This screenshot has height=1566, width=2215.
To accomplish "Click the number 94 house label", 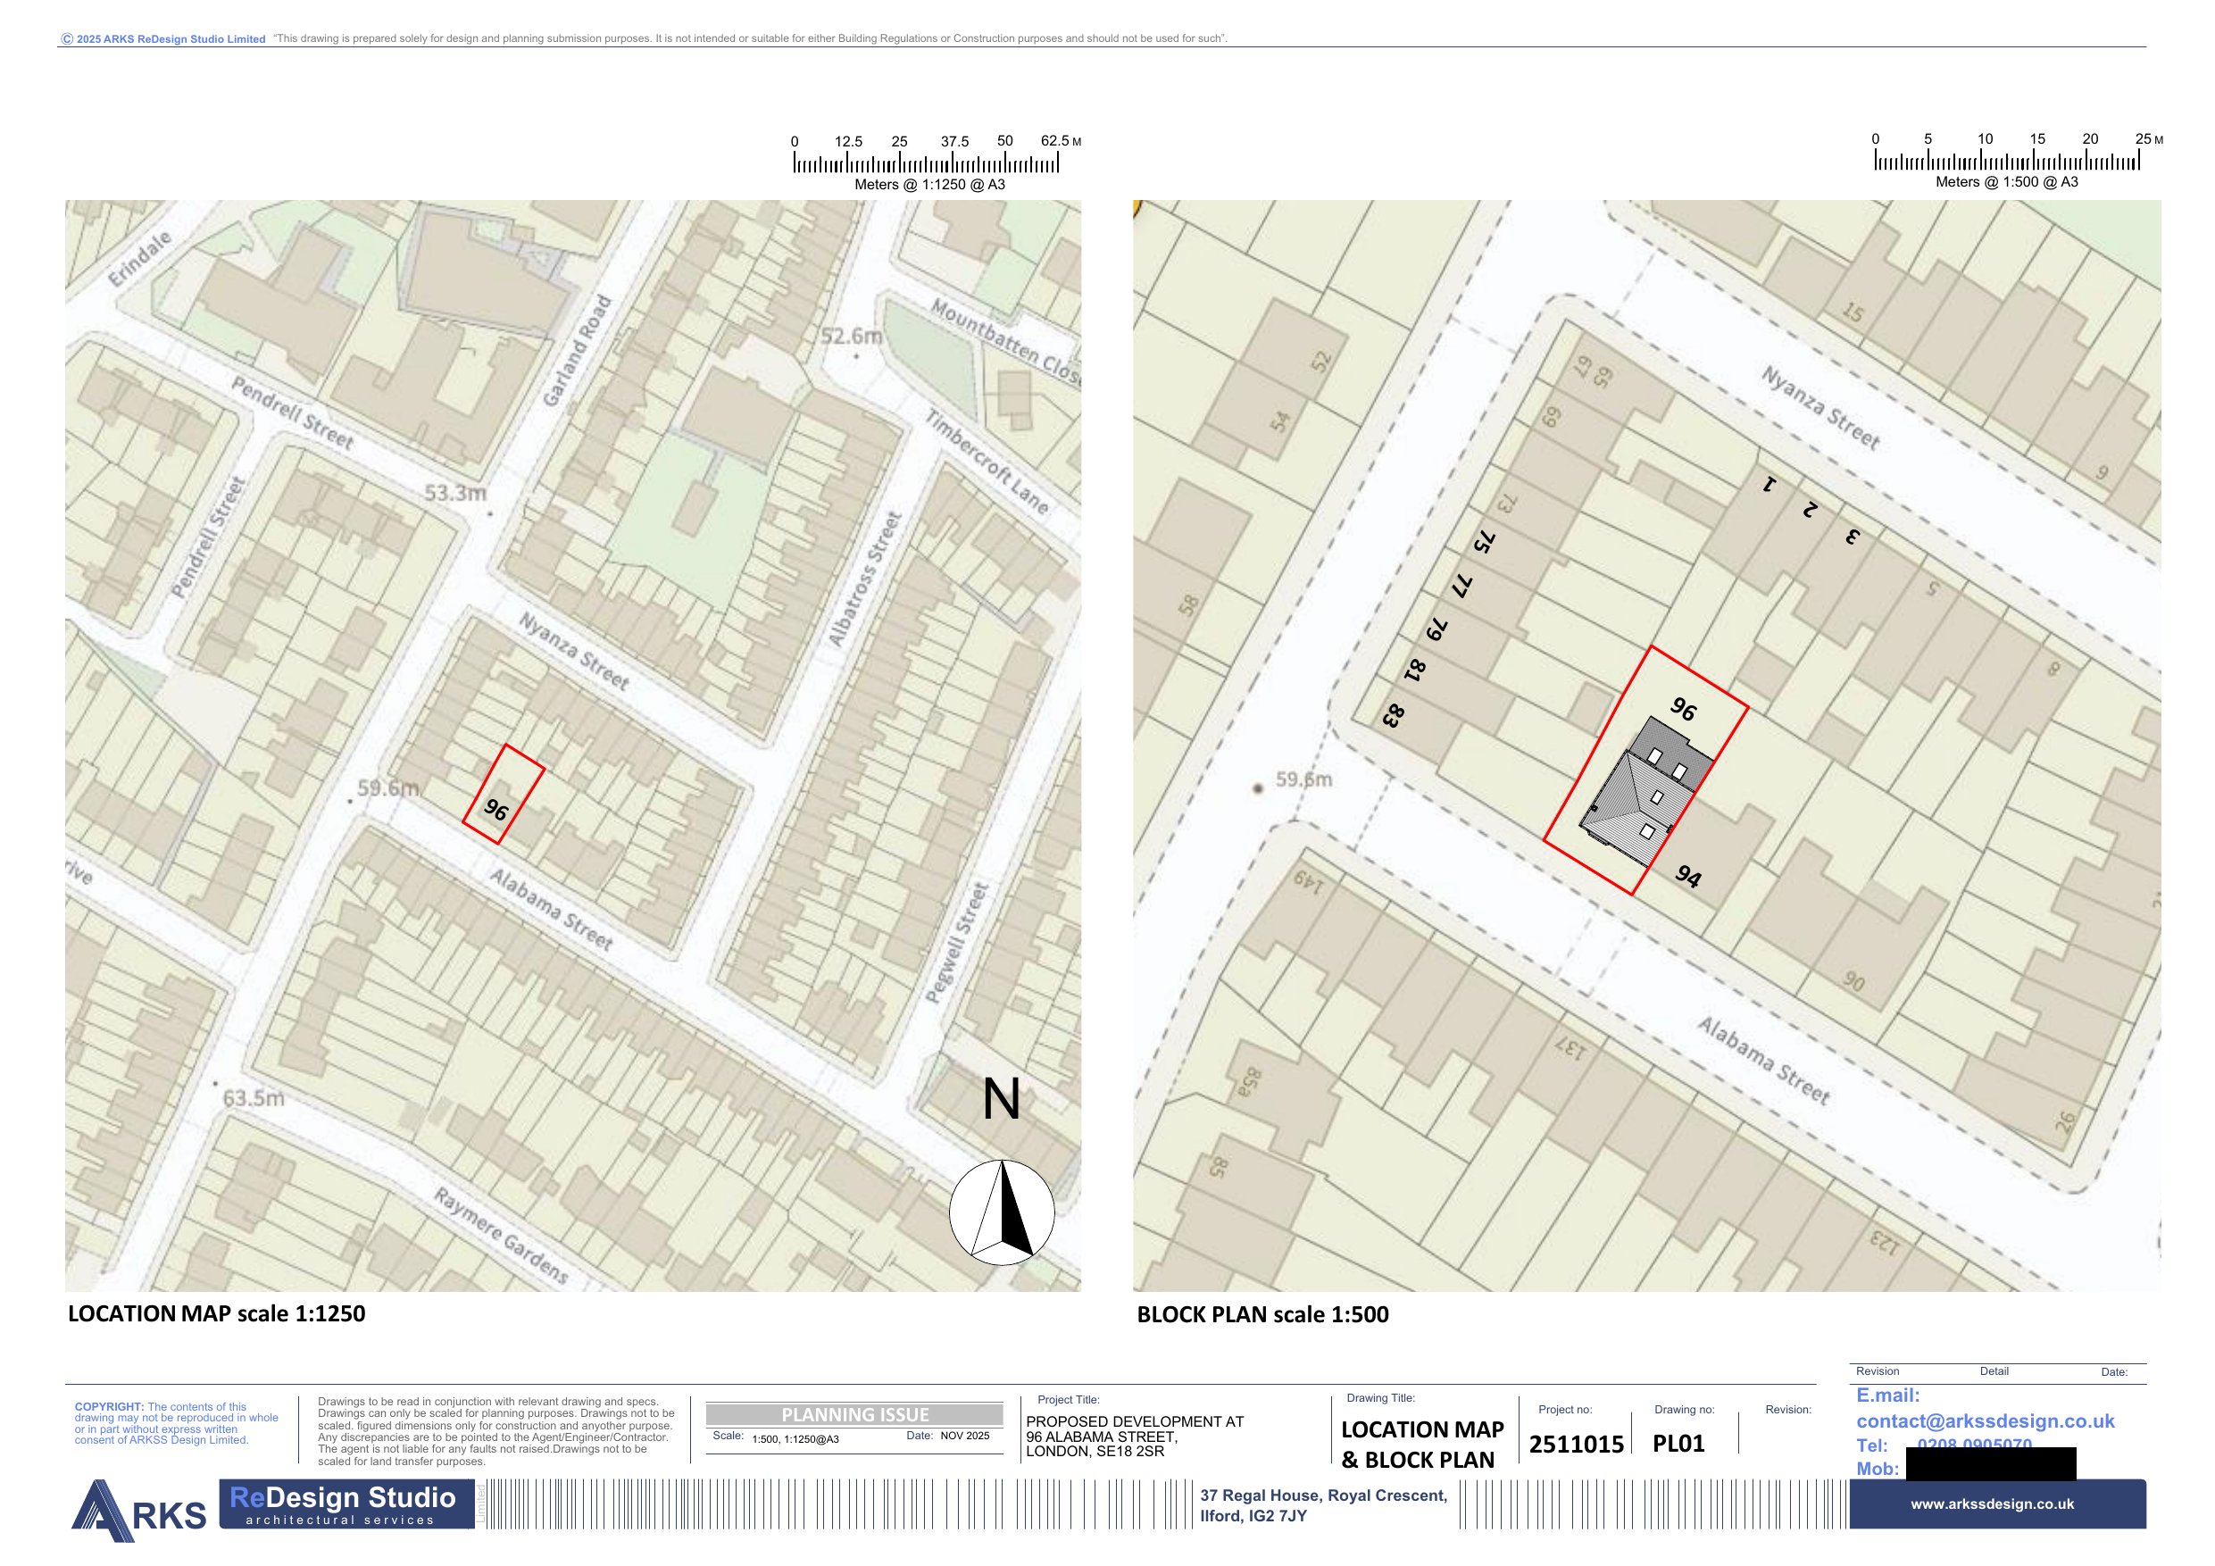I will click(x=1688, y=876).
